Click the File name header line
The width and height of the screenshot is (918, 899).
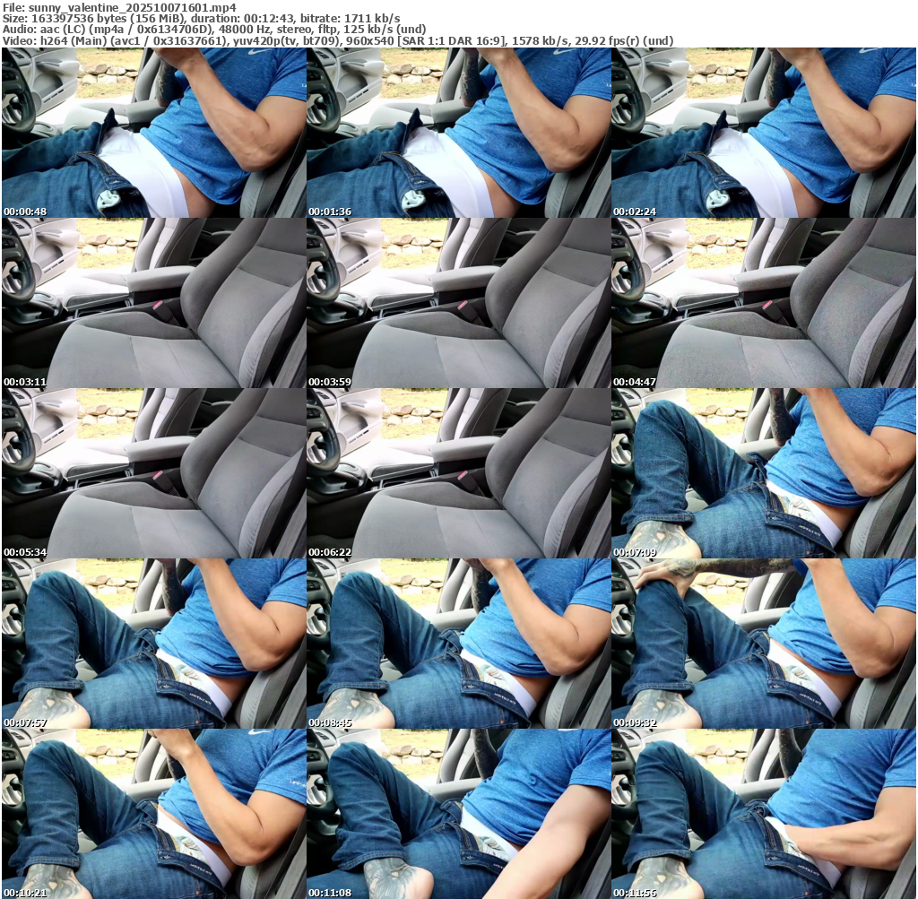tap(119, 7)
